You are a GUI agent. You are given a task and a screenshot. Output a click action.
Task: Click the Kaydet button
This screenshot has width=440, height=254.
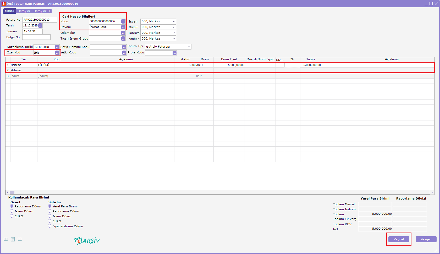399,239
